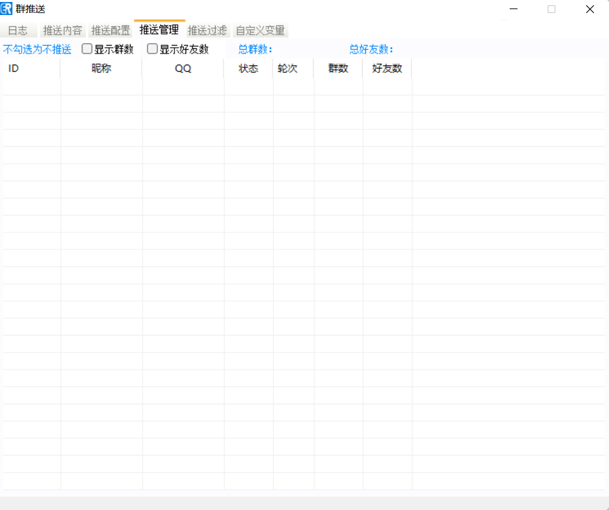Screen dimensions: 609x510
Task: Open the 自定义变量 tab
Action: pos(260,31)
